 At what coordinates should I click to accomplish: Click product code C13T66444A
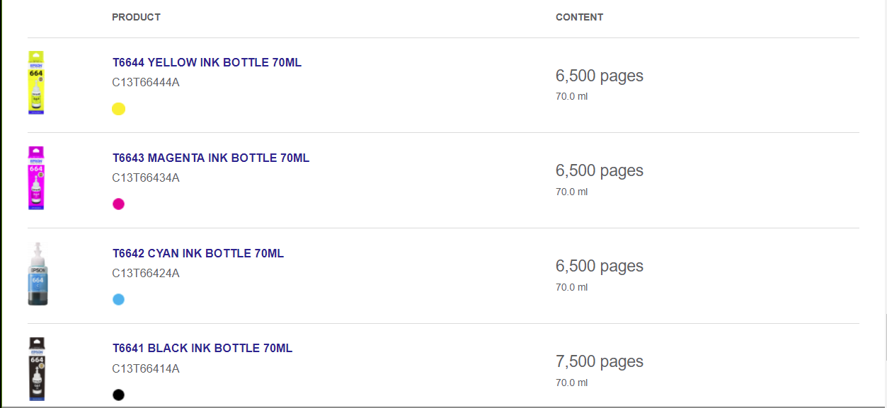click(146, 82)
